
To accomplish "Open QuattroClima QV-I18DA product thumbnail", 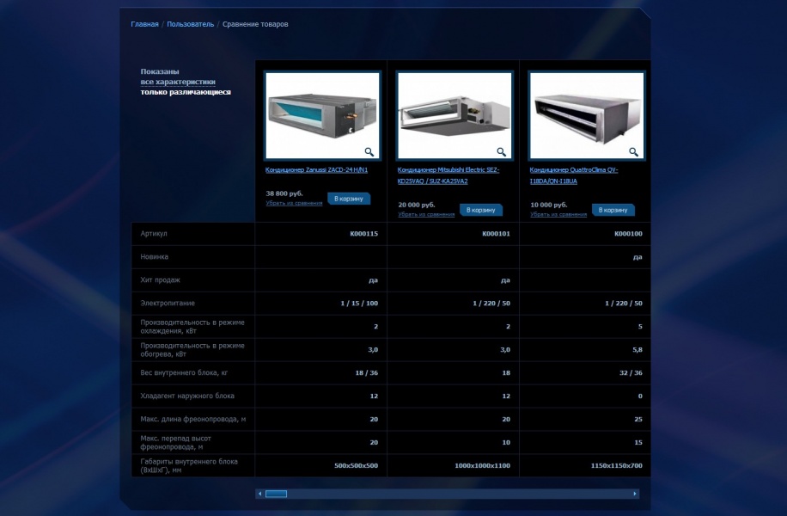I will [x=587, y=115].
